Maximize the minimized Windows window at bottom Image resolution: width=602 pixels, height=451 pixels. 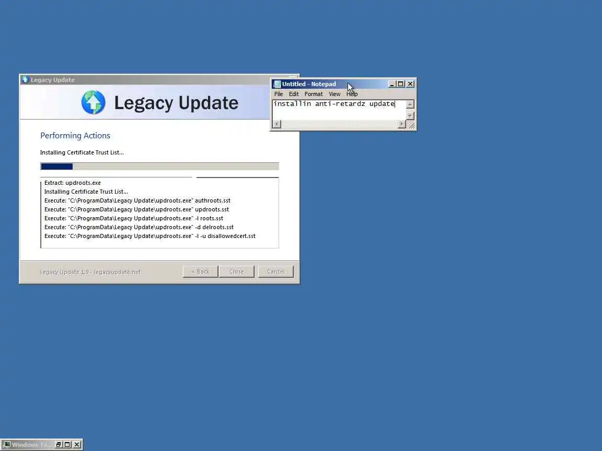[x=67, y=445]
